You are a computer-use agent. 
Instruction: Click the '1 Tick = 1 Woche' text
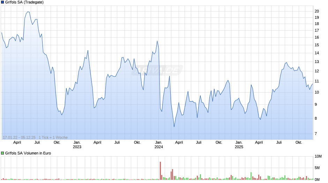53,137
